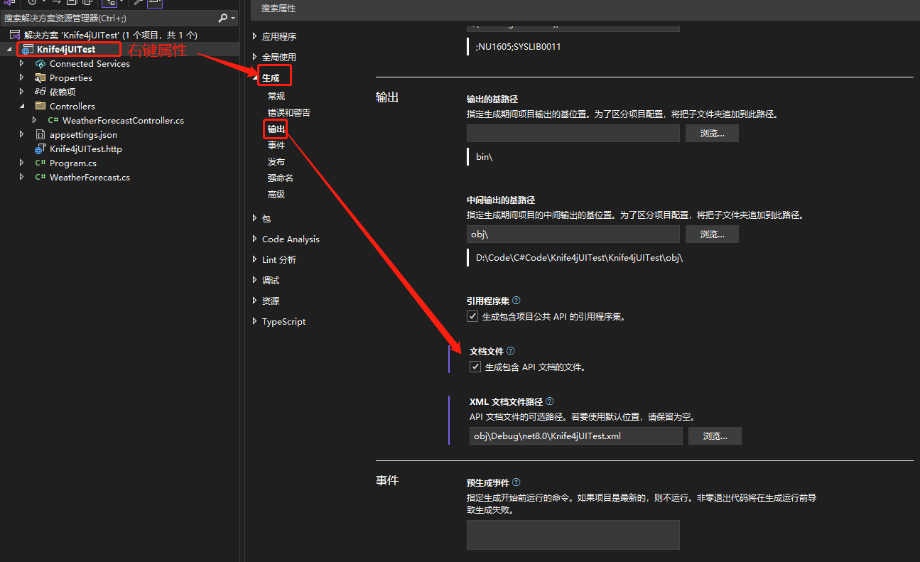Click the help icon next to 文档文件
This screenshot has width=920, height=562.
click(511, 351)
